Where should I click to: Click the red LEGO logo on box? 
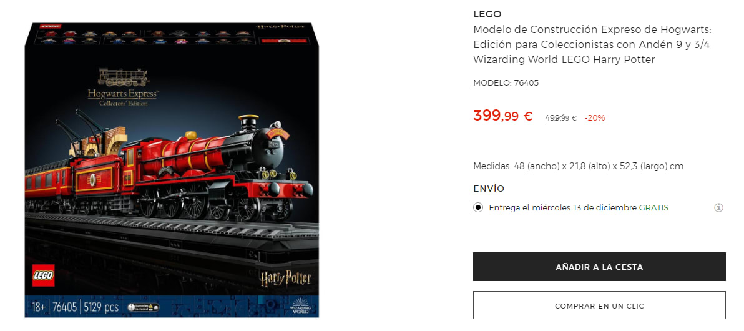(43, 275)
